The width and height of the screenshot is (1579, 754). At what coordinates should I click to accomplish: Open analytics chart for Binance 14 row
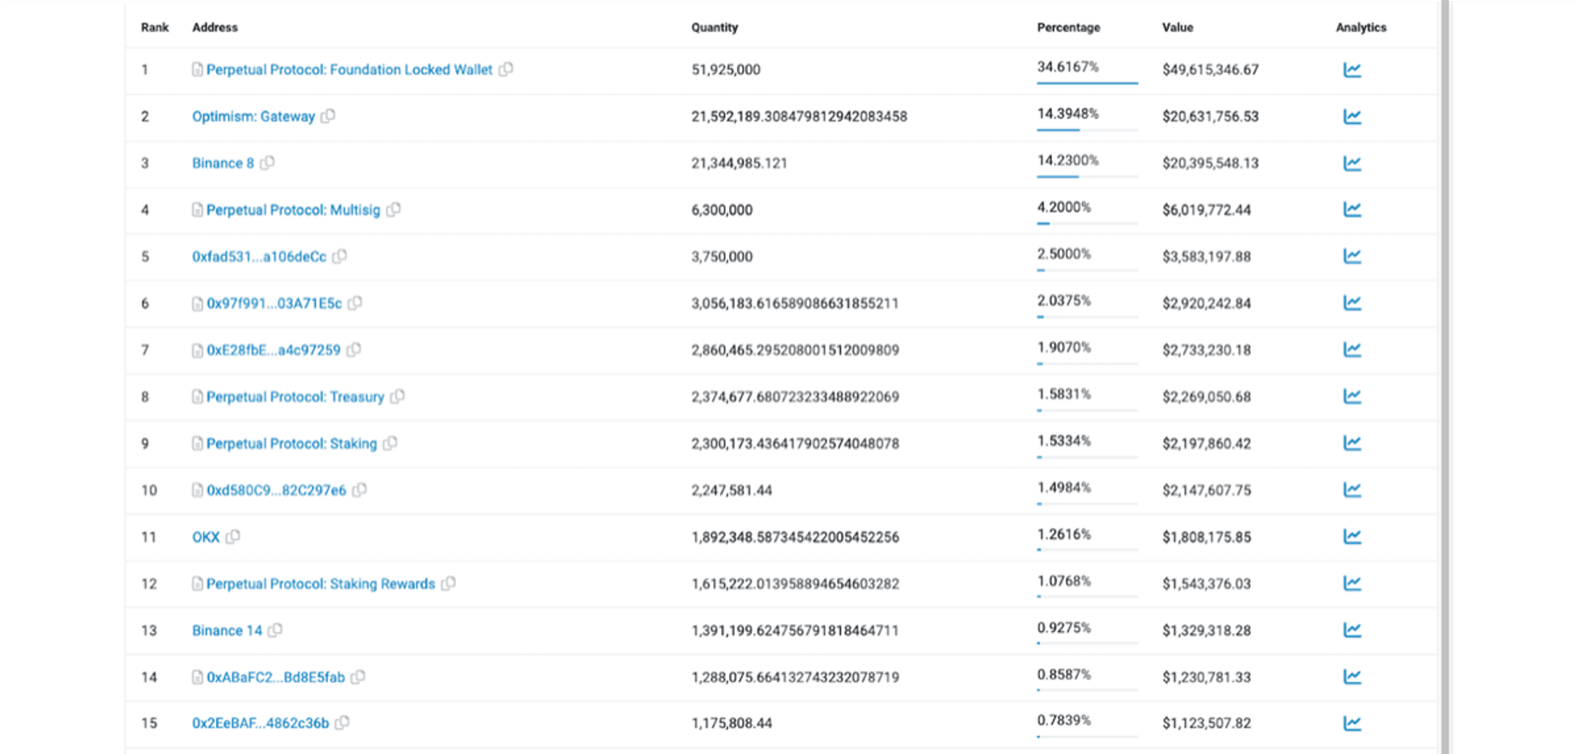point(1351,630)
